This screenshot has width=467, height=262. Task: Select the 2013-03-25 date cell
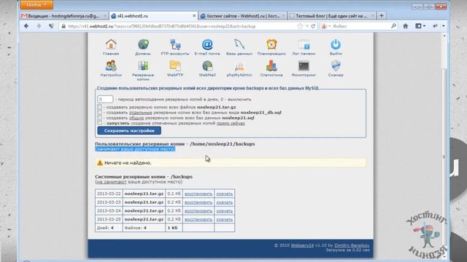109,219
